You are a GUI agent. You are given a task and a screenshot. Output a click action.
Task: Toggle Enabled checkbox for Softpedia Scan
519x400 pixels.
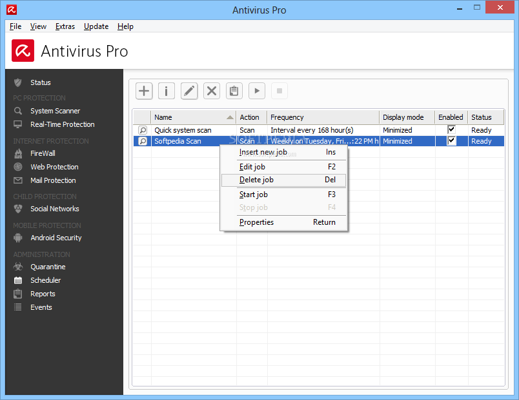click(451, 140)
